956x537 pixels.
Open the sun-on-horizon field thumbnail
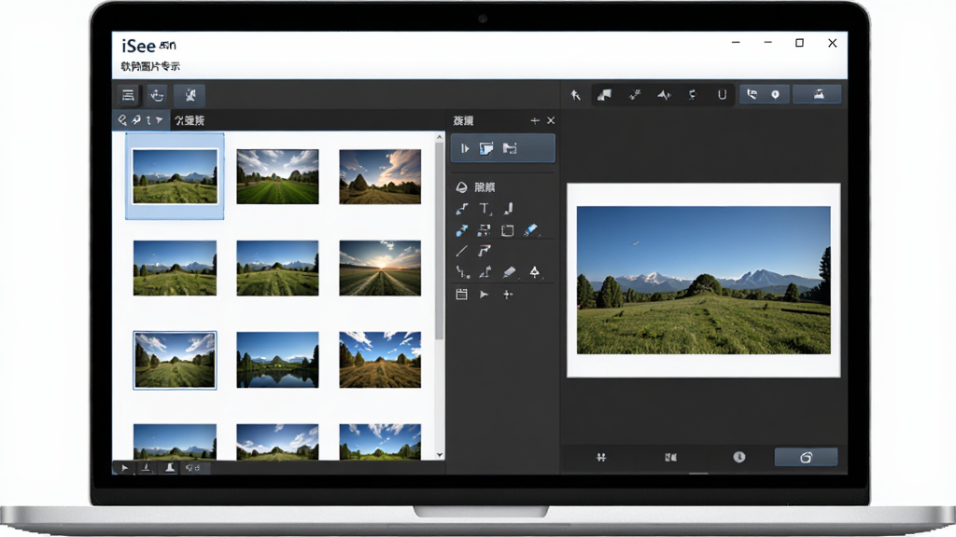pos(380,268)
